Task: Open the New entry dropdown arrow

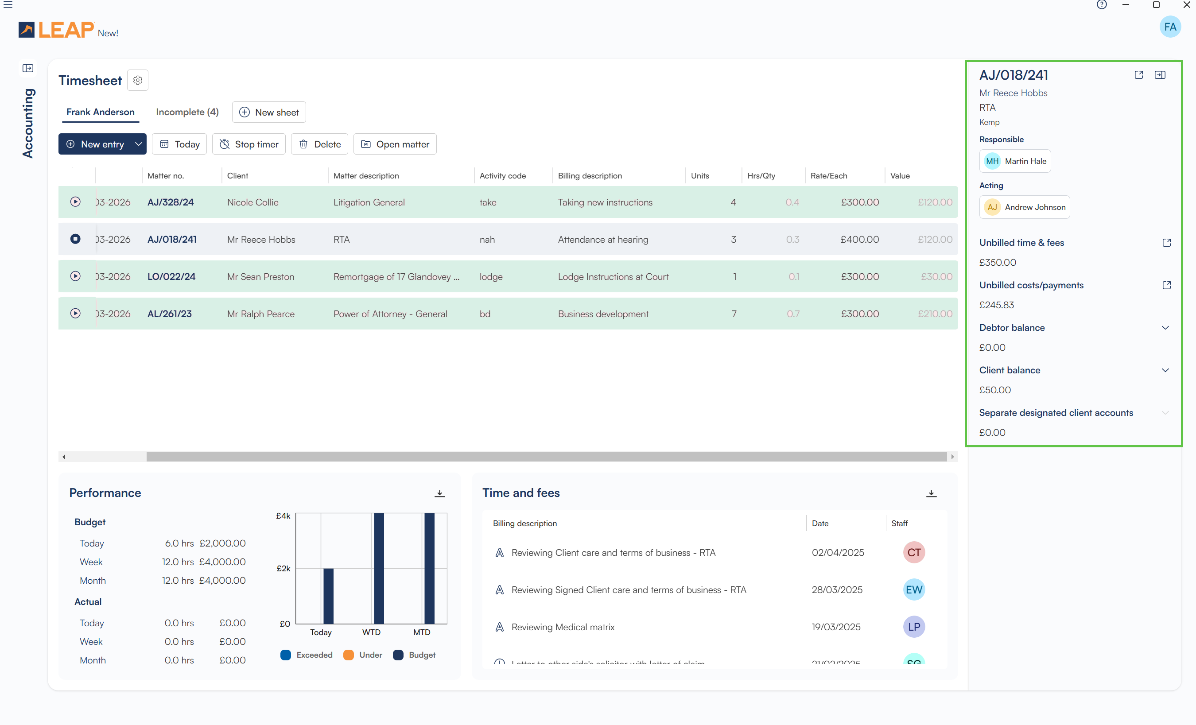Action: (x=138, y=144)
